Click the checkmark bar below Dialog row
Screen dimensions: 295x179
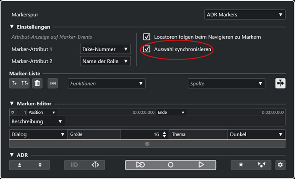click(147, 144)
